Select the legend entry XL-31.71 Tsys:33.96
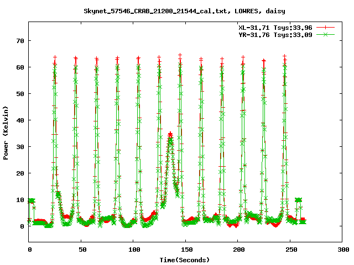This screenshot has width=354, height=265. coord(275,28)
